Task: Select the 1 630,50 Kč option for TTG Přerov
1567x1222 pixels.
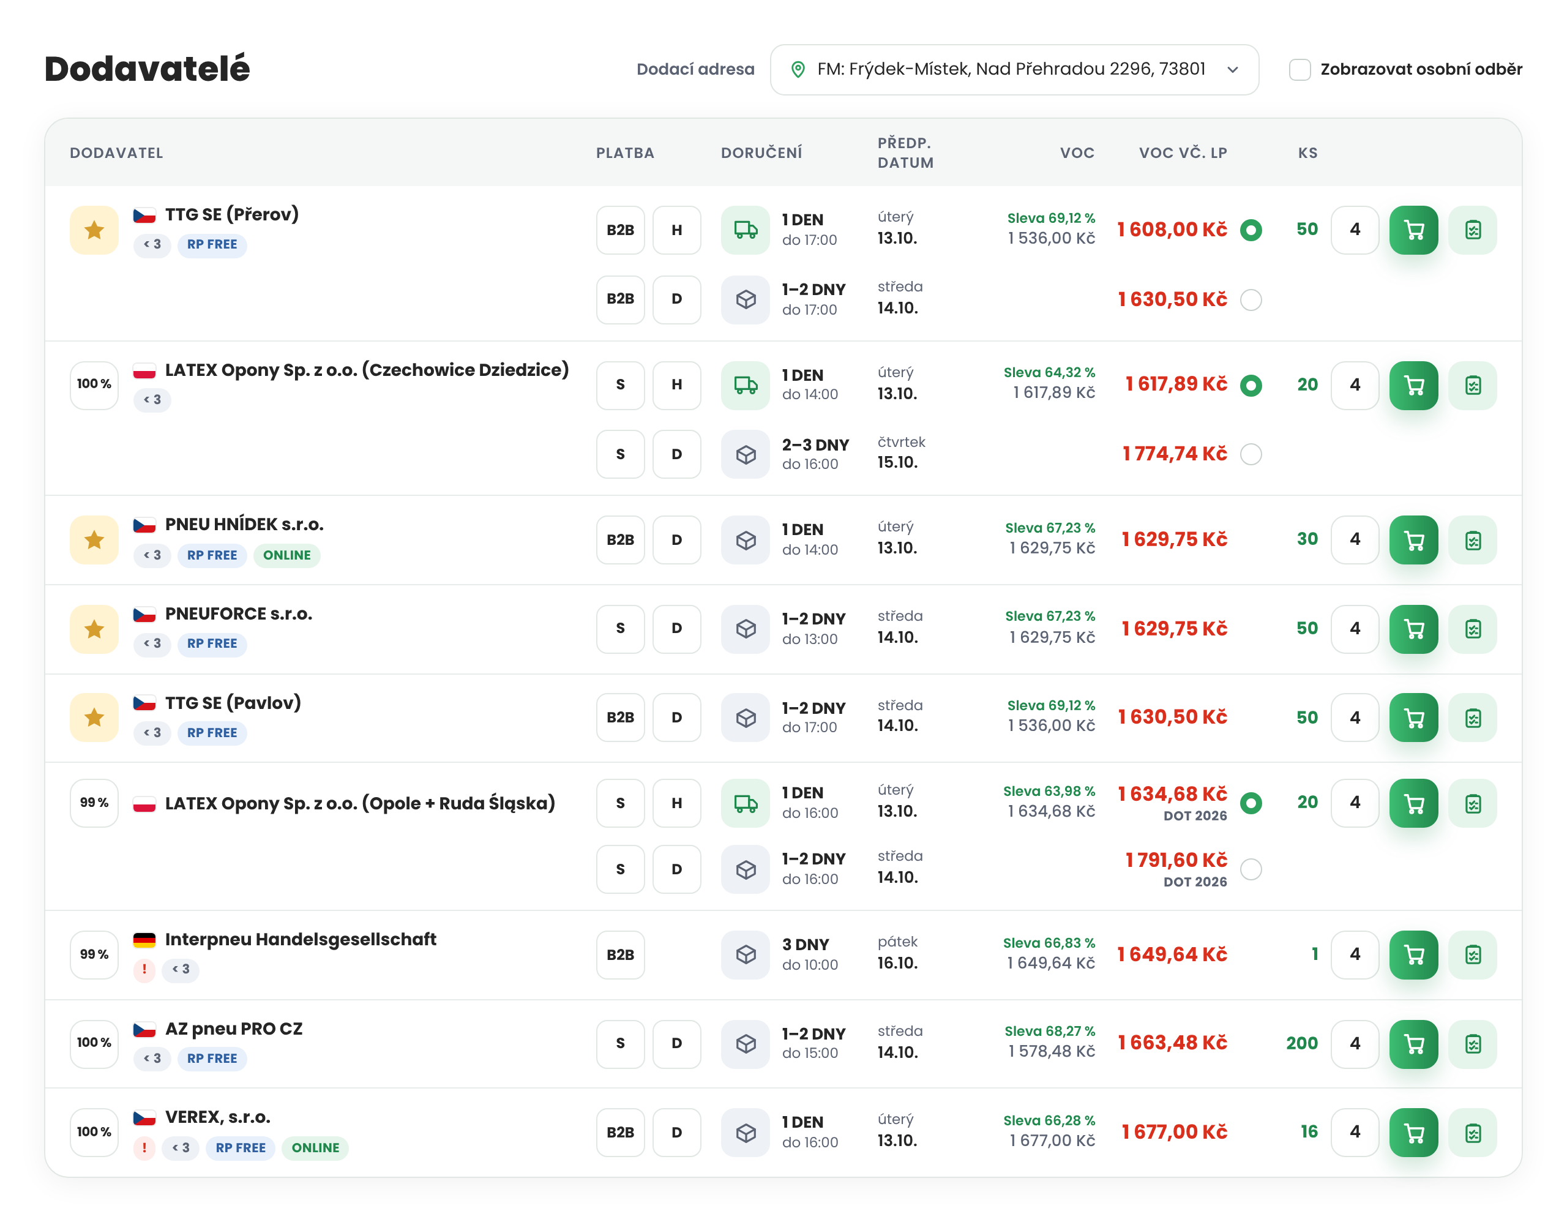Action: coord(1251,299)
